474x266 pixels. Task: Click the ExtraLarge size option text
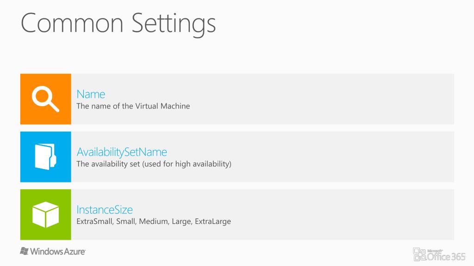[213, 221]
